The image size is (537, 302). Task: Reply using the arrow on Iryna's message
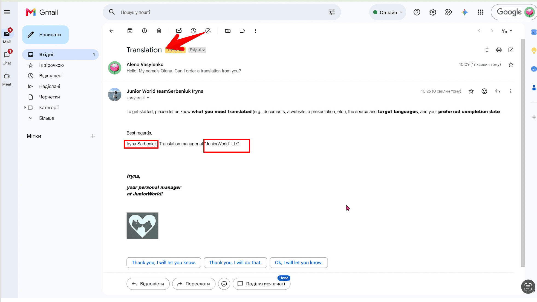tap(498, 91)
